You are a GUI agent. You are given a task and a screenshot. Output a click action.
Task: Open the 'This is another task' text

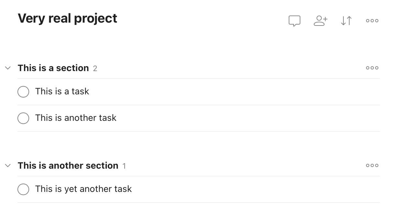76,118
